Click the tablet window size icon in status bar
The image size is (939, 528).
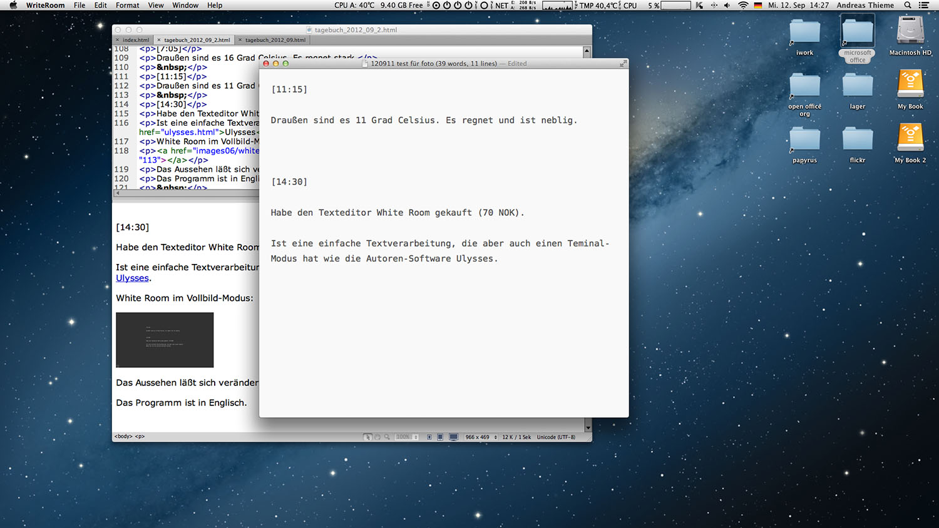(x=440, y=437)
